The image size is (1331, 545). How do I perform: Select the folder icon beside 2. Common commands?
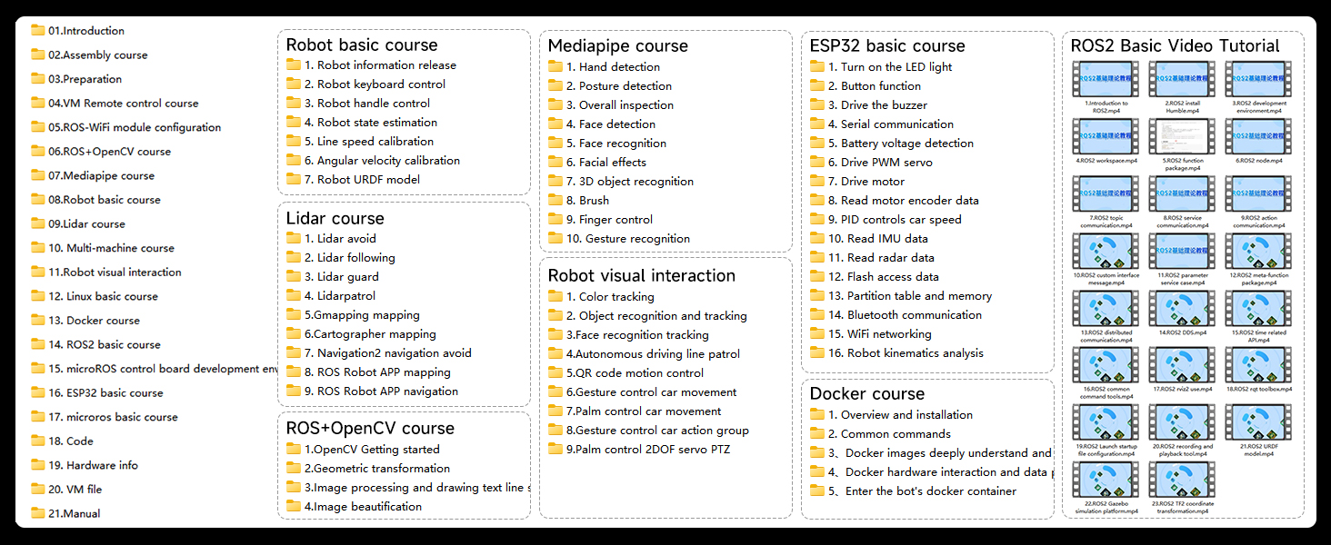click(817, 433)
